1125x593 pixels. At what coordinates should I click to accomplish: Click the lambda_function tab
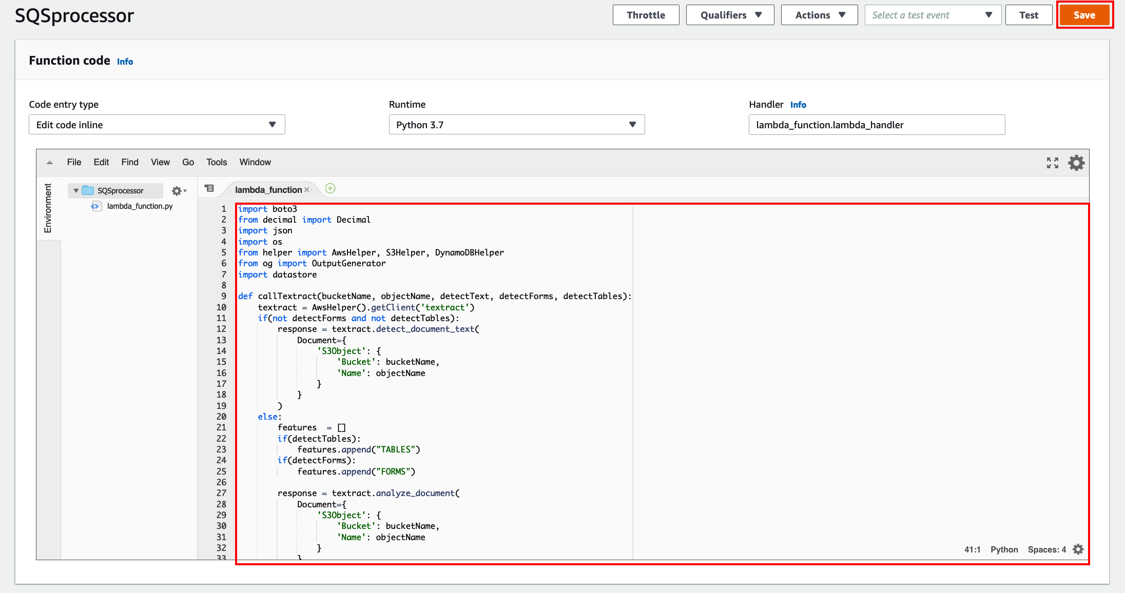[x=270, y=189]
